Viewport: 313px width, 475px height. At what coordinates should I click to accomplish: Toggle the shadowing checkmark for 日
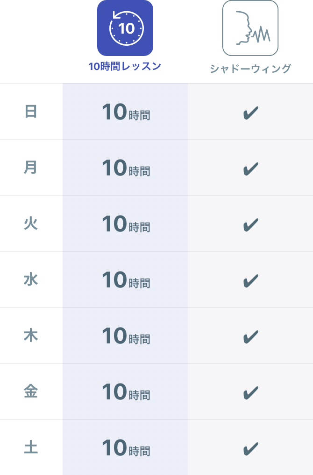tap(250, 113)
